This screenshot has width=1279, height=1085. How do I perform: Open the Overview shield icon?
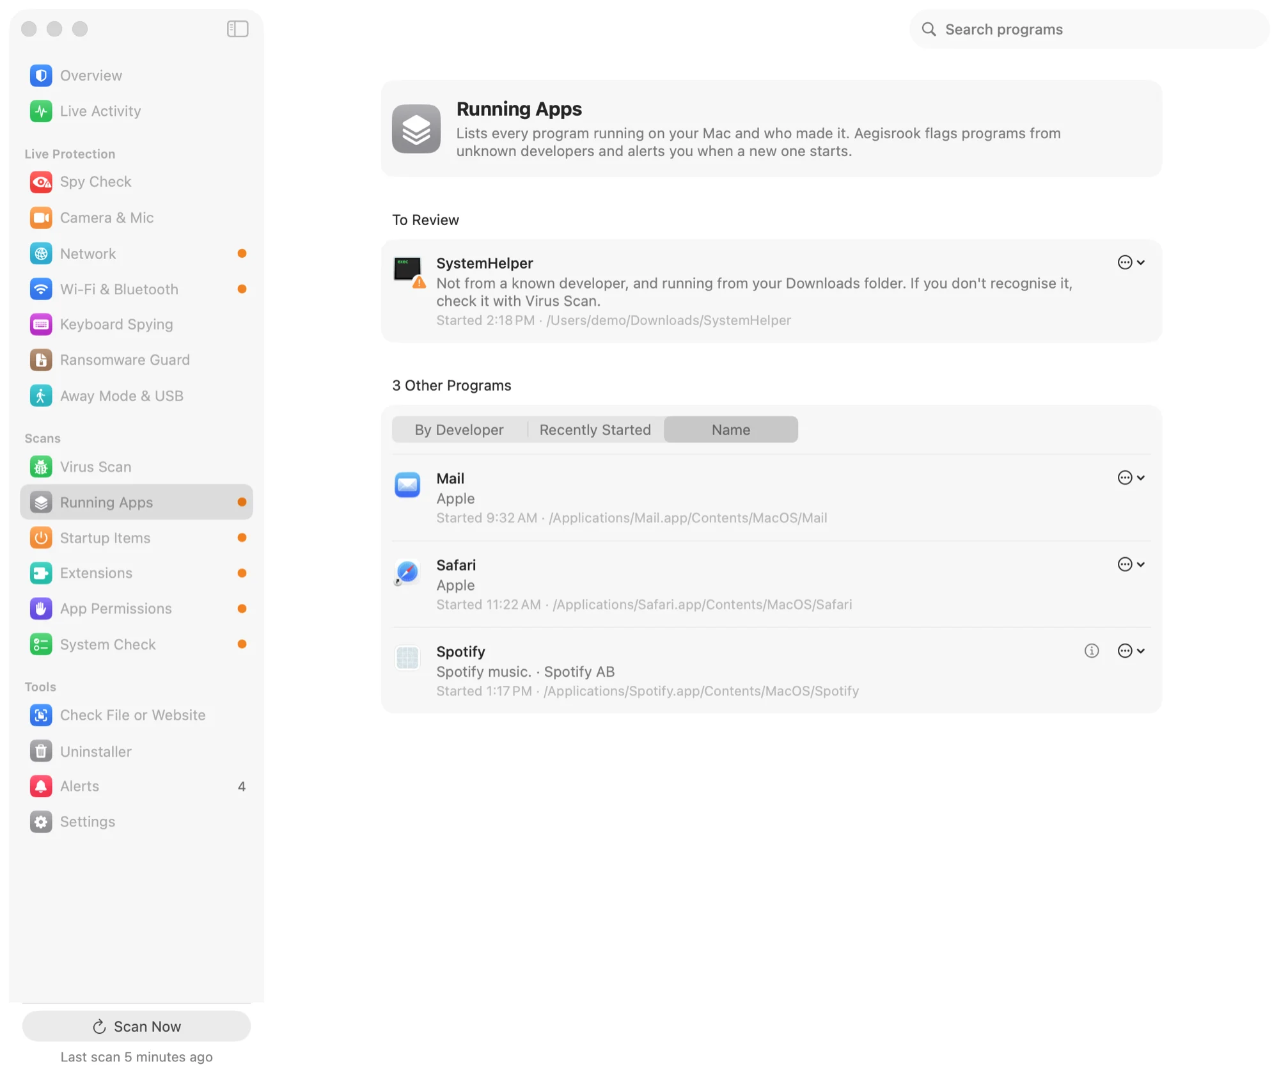pos(41,75)
